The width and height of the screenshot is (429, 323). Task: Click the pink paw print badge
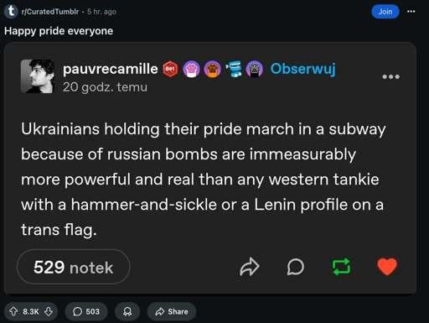coord(191,69)
